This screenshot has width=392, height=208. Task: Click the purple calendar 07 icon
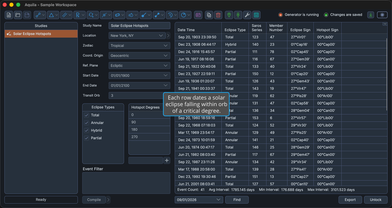(198, 15)
